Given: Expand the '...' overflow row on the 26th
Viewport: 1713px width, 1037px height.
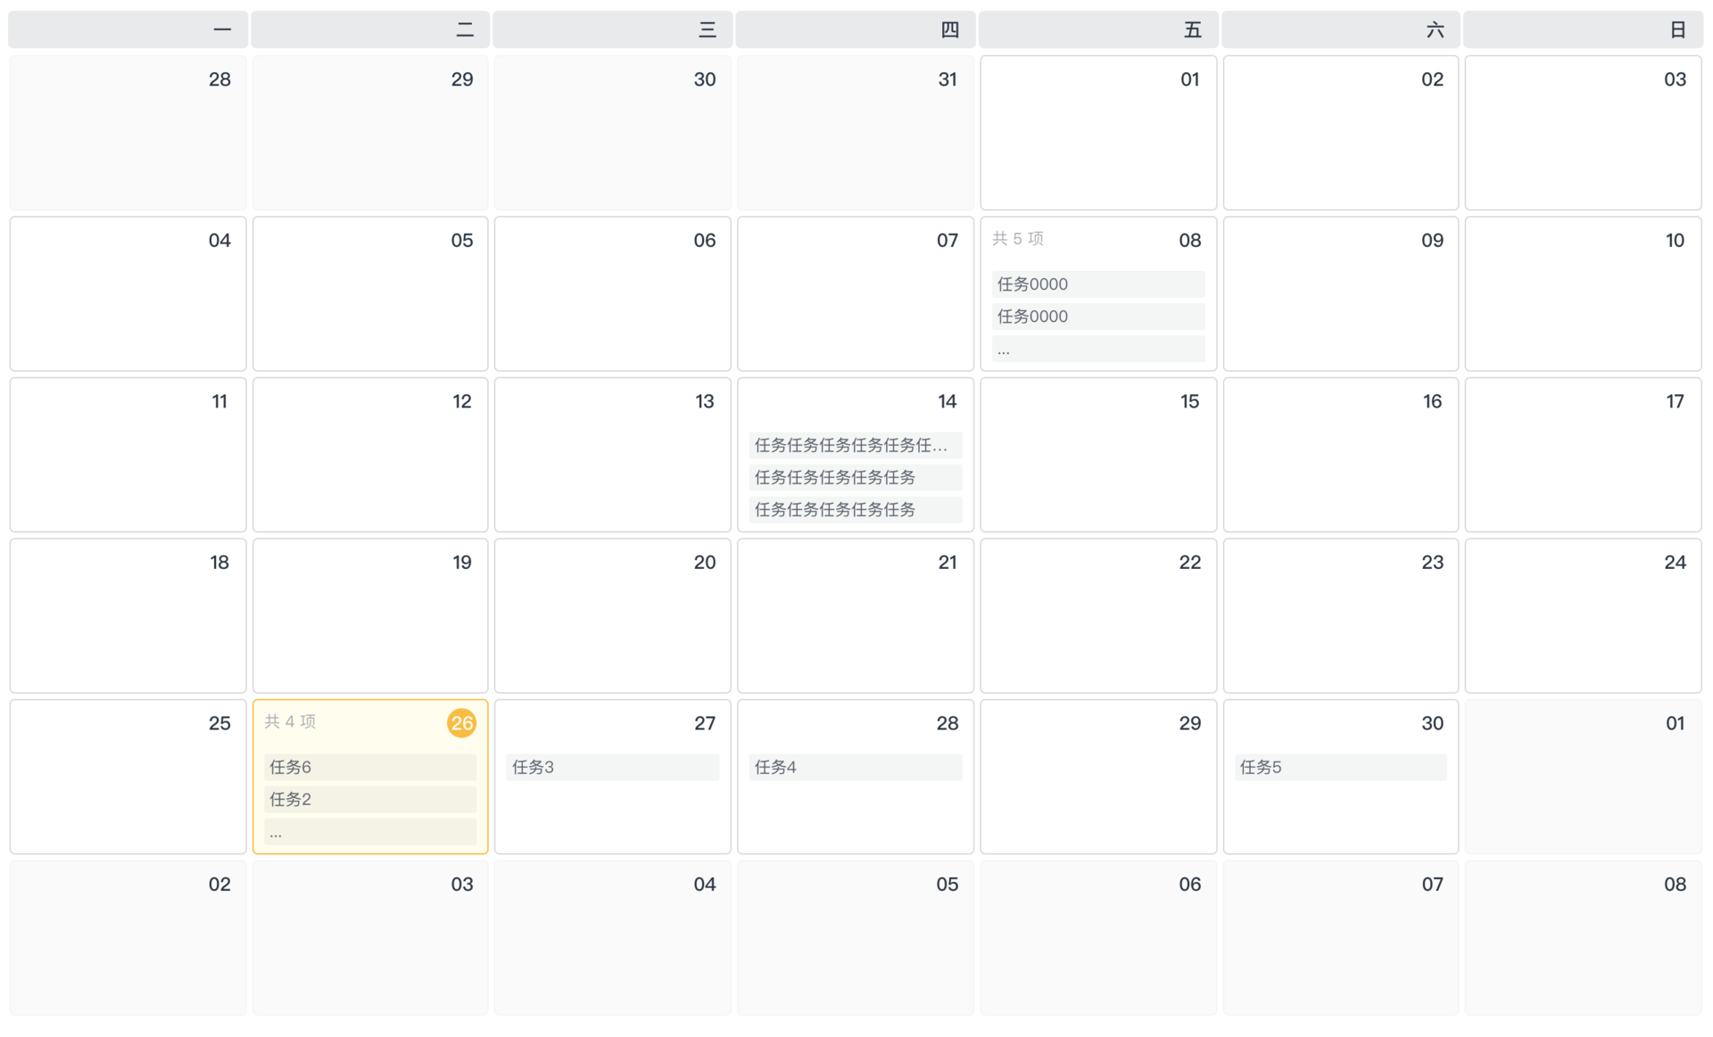Looking at the screenshot, I should [369, 831].
